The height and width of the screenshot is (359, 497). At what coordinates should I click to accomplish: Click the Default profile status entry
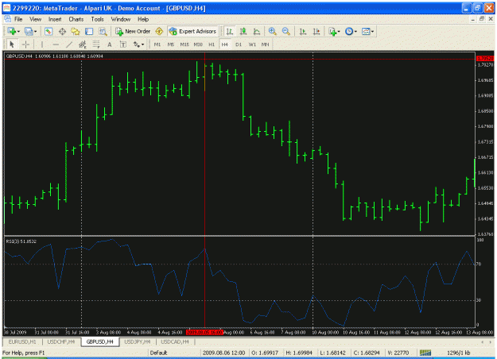[158, 353]
